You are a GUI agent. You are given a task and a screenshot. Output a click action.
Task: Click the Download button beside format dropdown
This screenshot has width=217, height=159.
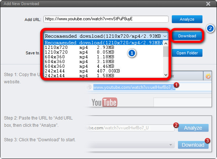tap(187, 36)
